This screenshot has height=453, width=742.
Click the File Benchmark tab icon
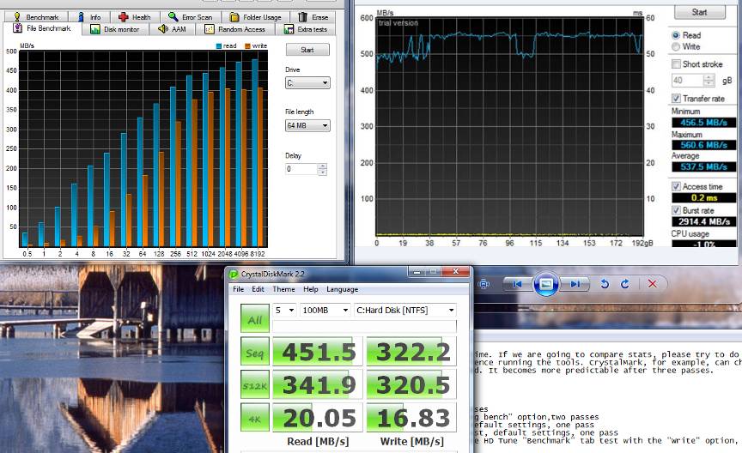click(x=17, y=28)
